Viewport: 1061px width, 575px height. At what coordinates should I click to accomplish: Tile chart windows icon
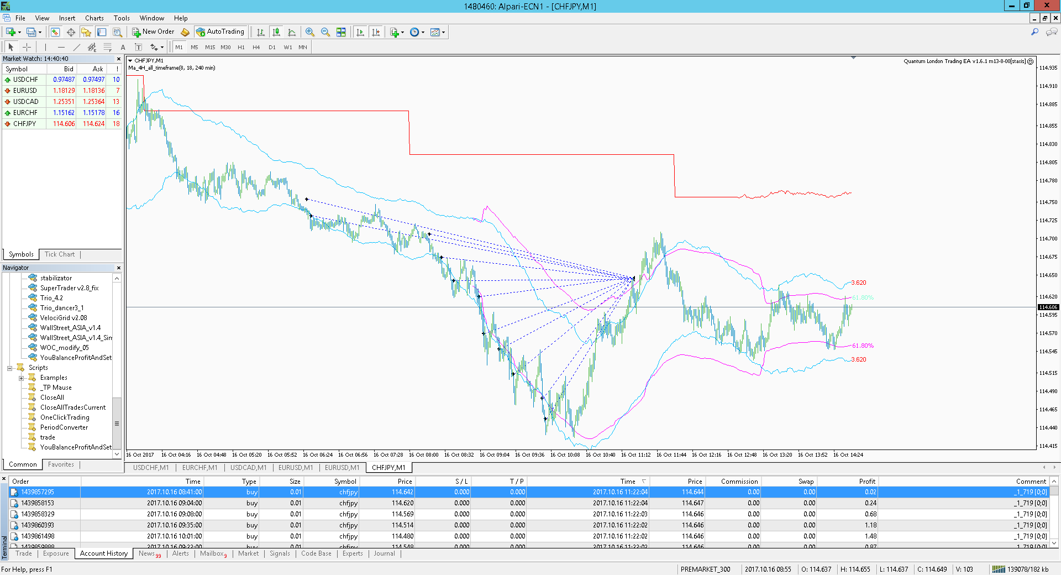click(x=341, y=32)
